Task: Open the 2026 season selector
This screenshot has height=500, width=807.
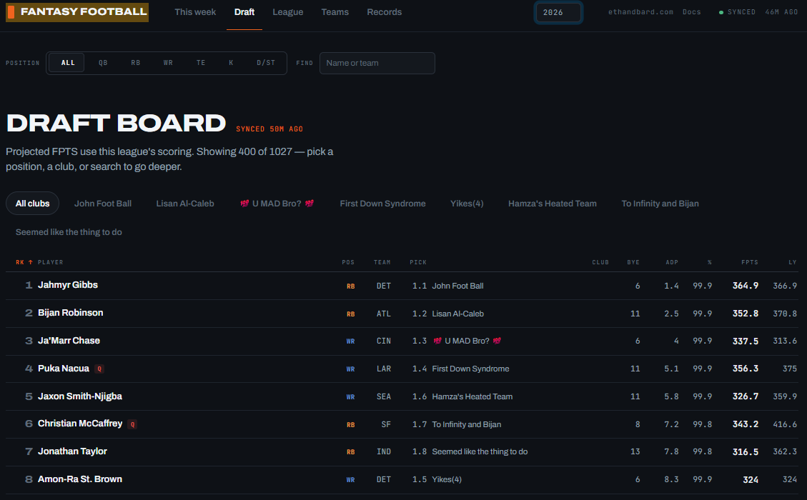Action: [558, 12]
